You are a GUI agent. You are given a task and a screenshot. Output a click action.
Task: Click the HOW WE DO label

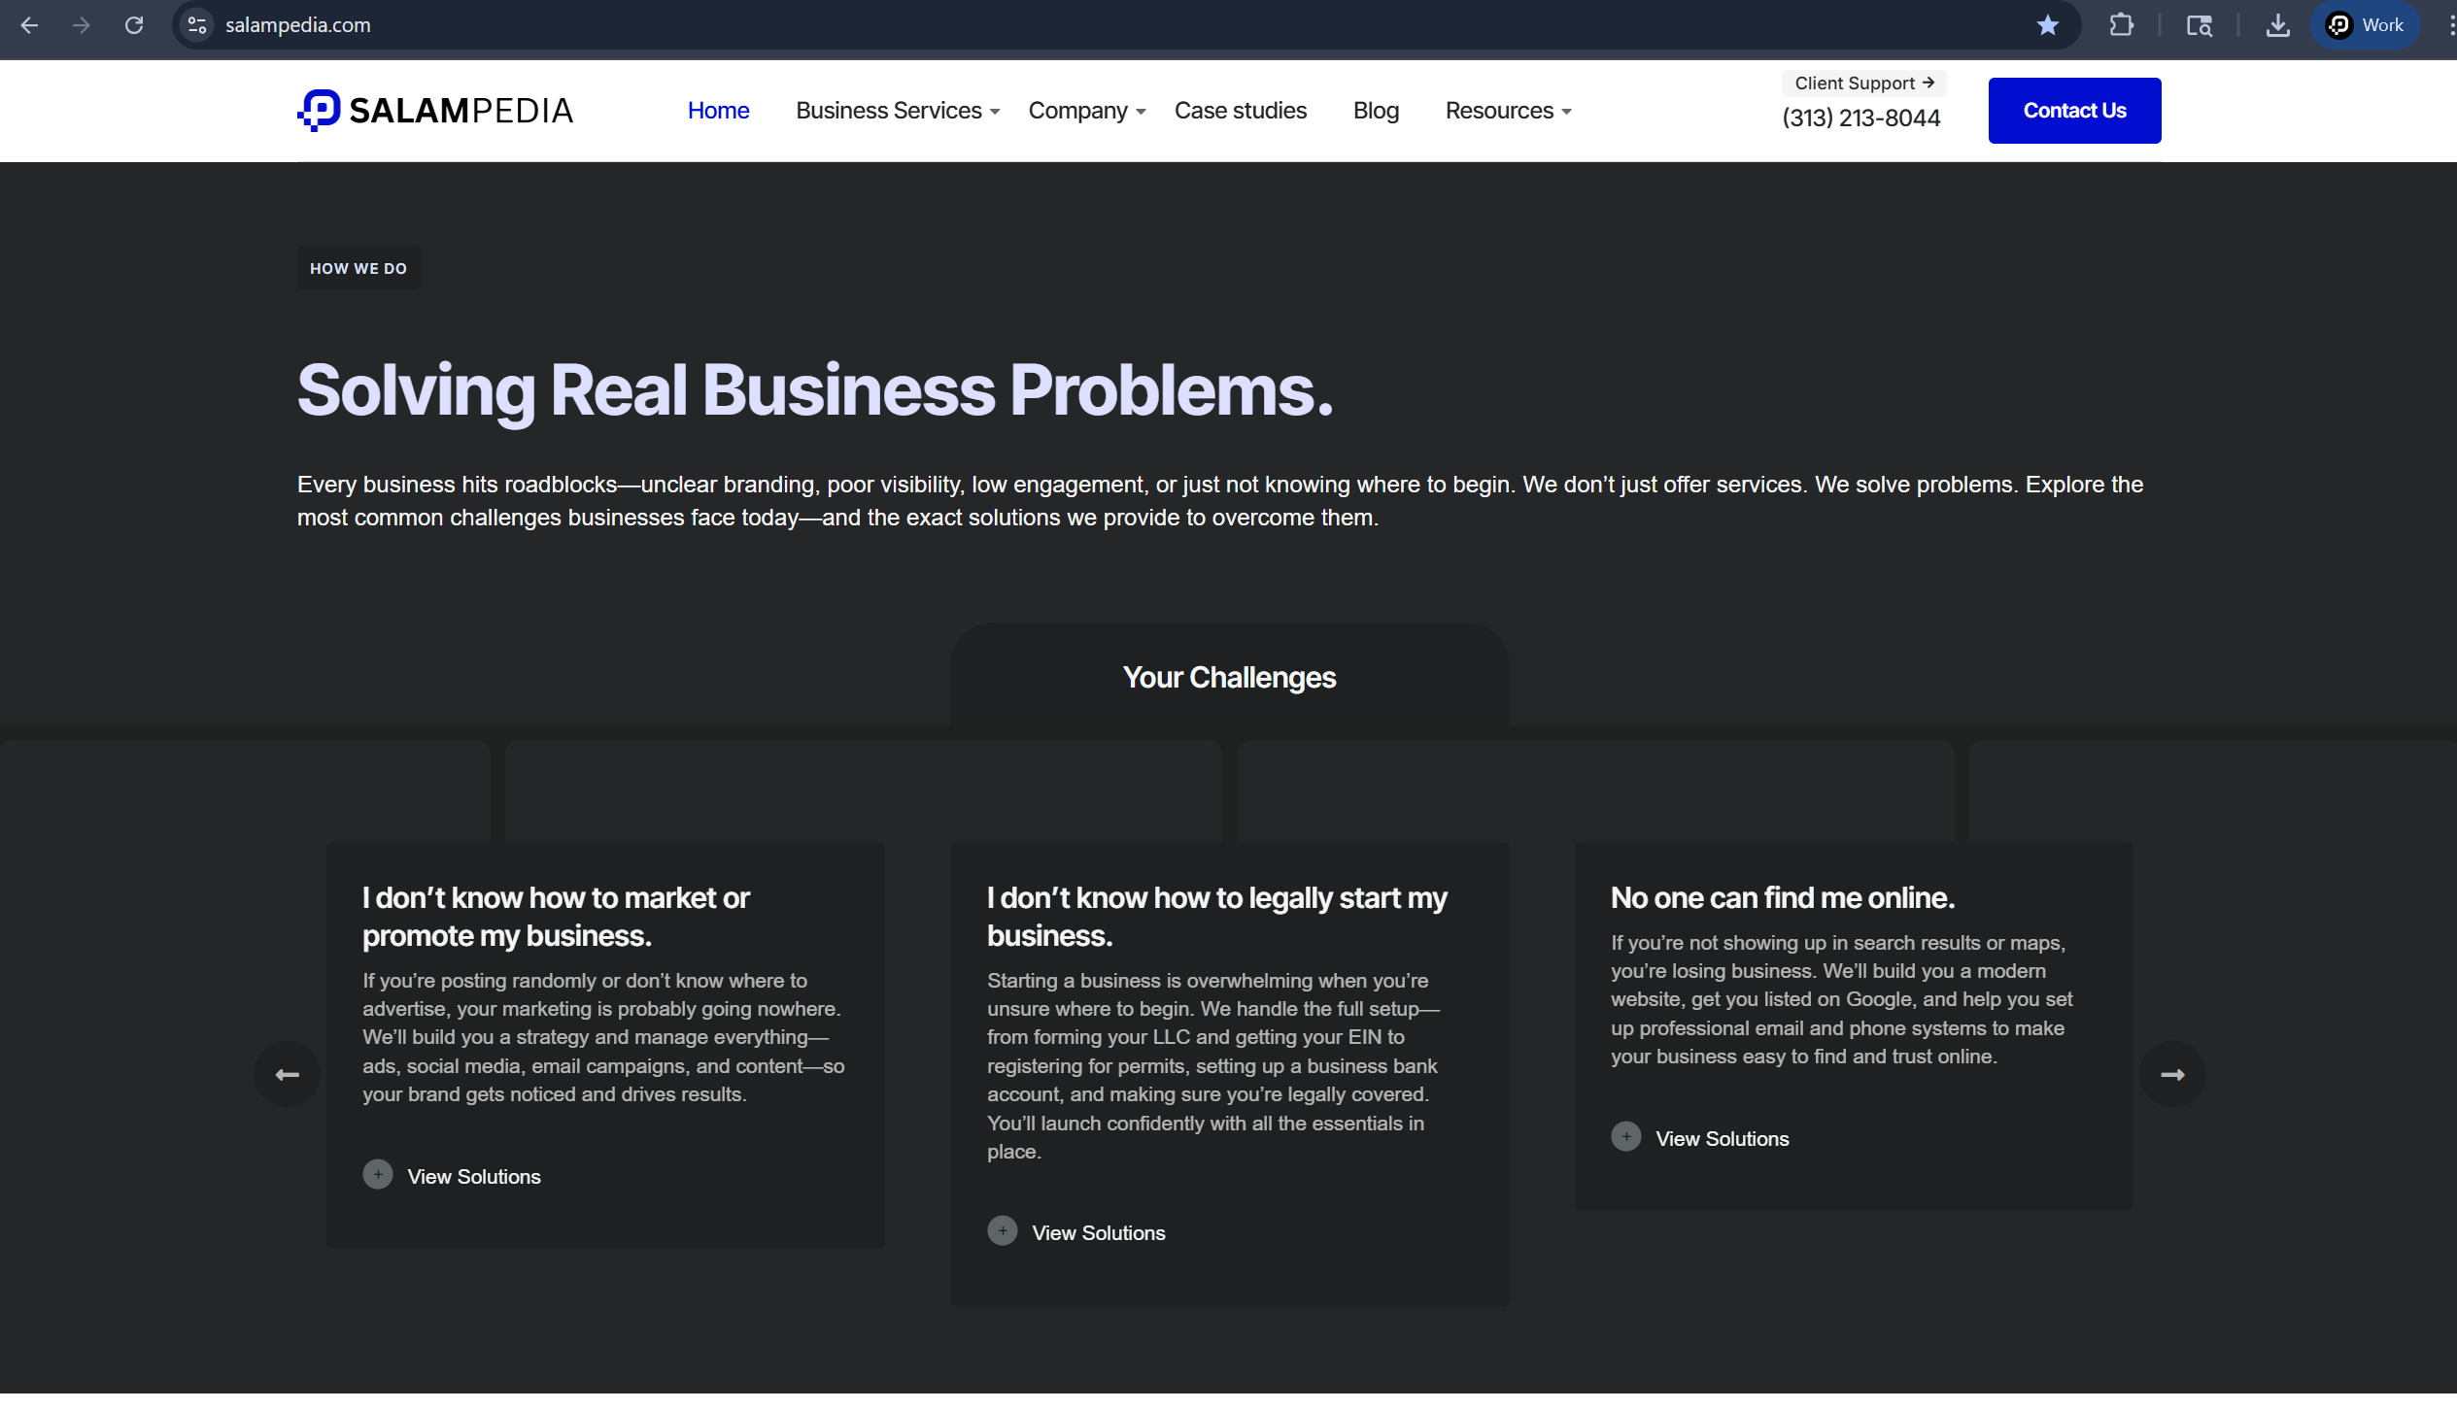pyautogui.click(x=358, y=268)
